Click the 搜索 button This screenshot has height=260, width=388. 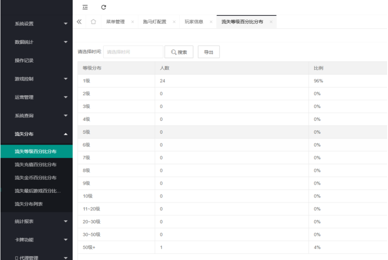pos(179,52)
